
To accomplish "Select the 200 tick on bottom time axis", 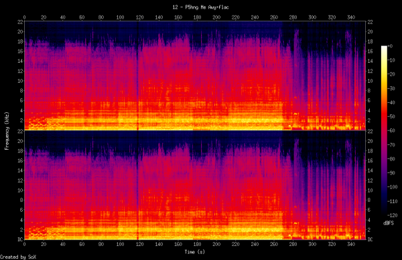I will pos(216,244).
